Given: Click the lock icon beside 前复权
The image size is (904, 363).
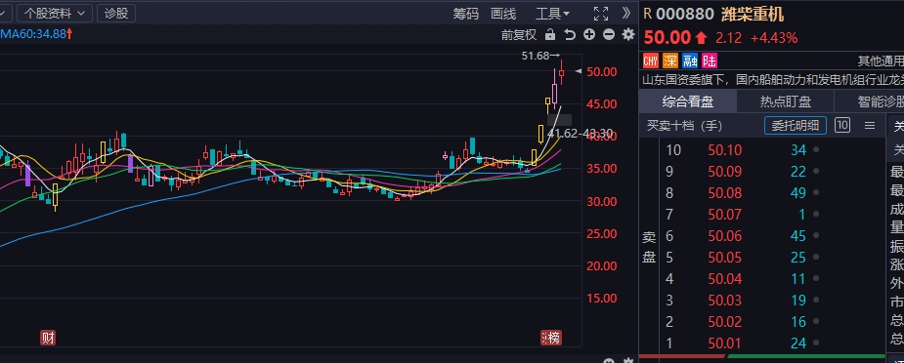Looking at the screenshot, I should coord(550,34).
